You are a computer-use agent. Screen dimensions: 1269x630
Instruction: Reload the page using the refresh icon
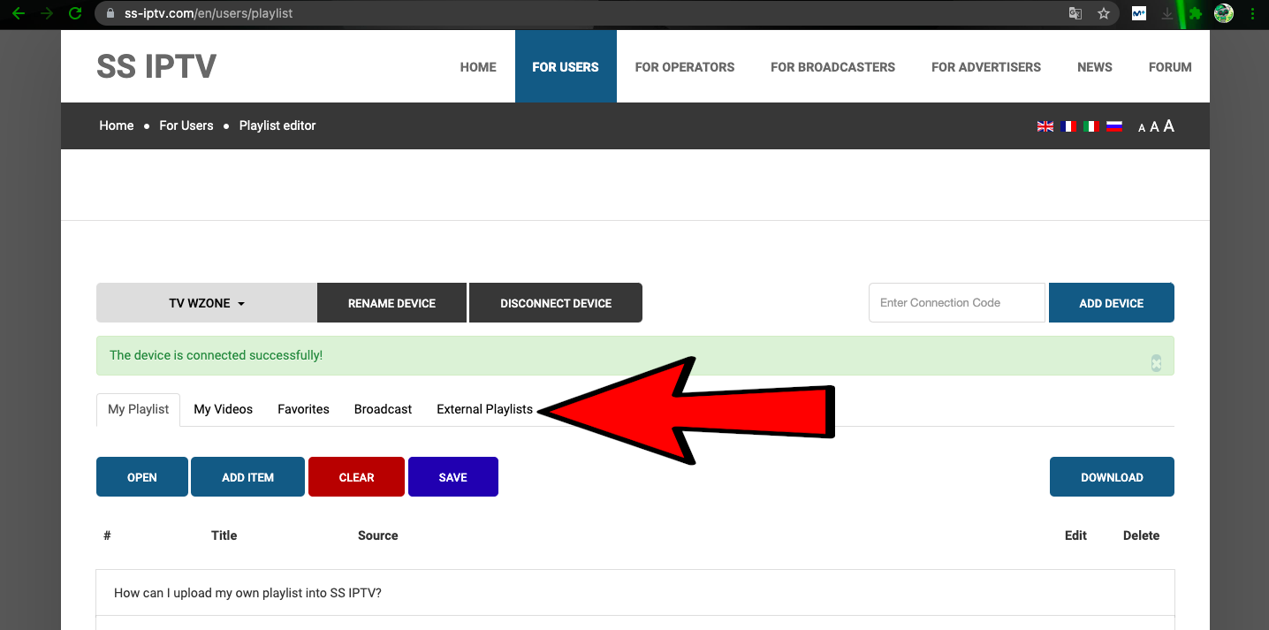(75, 13)
